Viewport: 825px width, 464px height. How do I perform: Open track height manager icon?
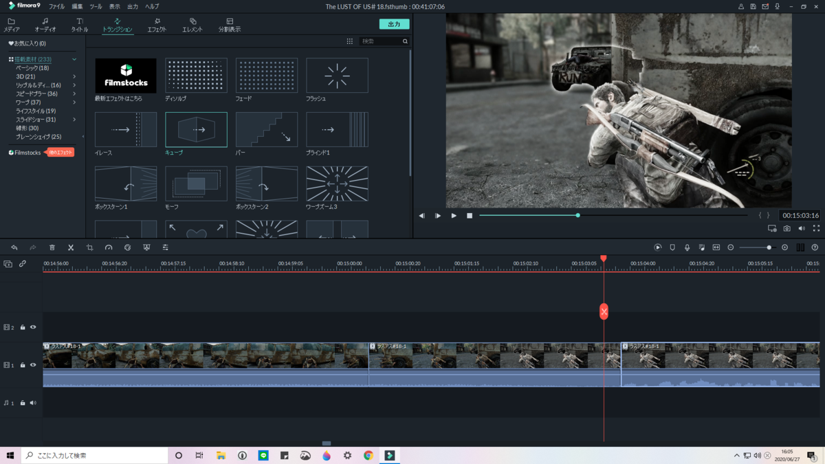click(x=800, y=247)
